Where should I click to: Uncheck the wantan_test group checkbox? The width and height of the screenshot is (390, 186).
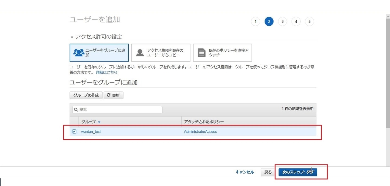point(74,131)
